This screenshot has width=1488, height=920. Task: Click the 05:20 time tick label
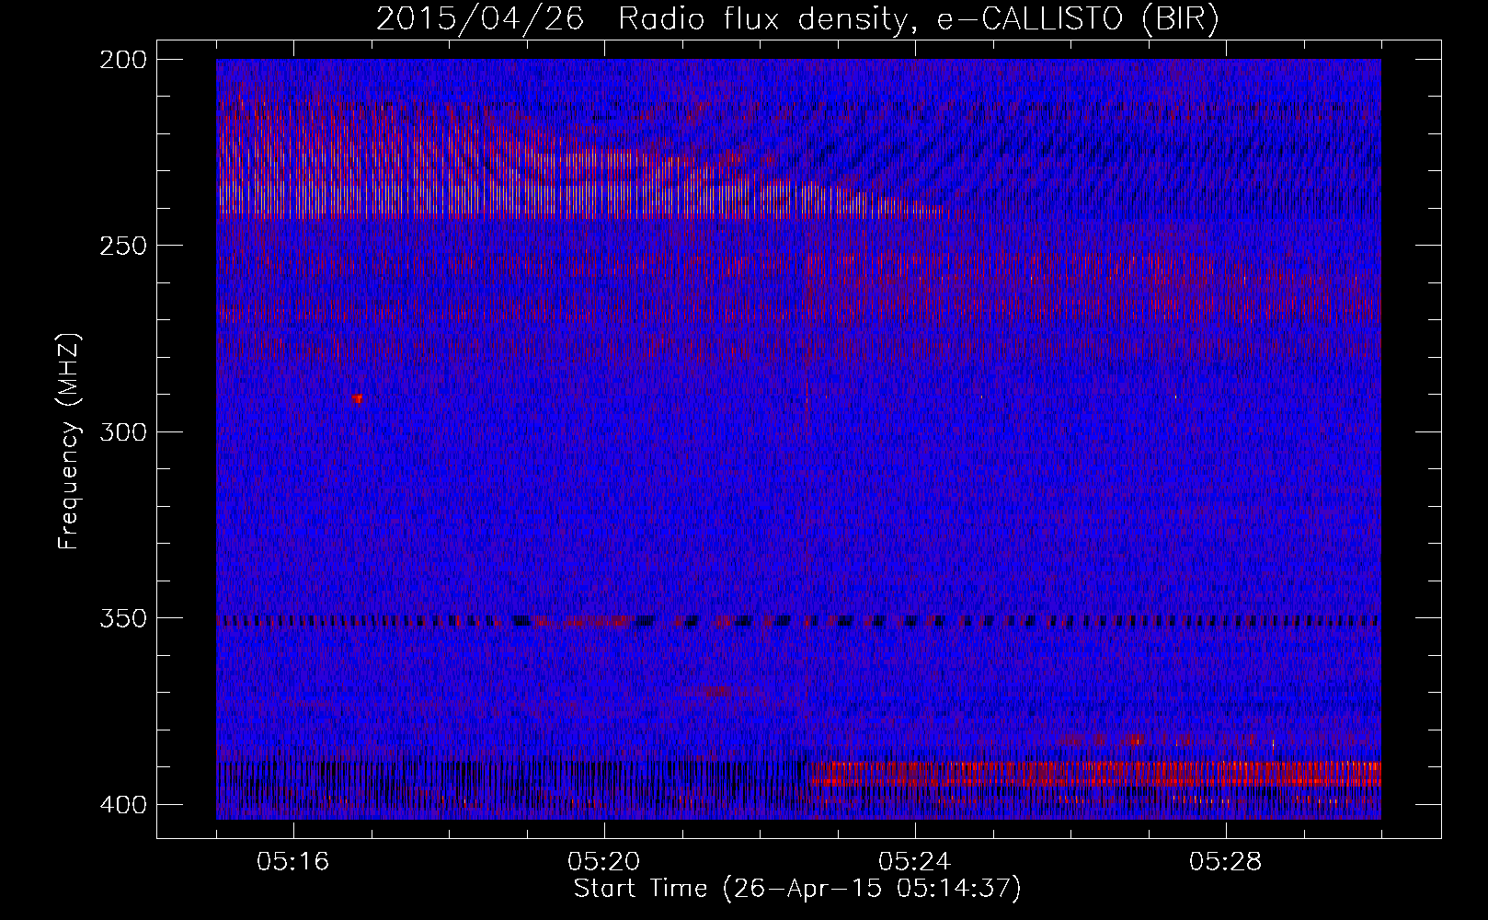point(604,862)
